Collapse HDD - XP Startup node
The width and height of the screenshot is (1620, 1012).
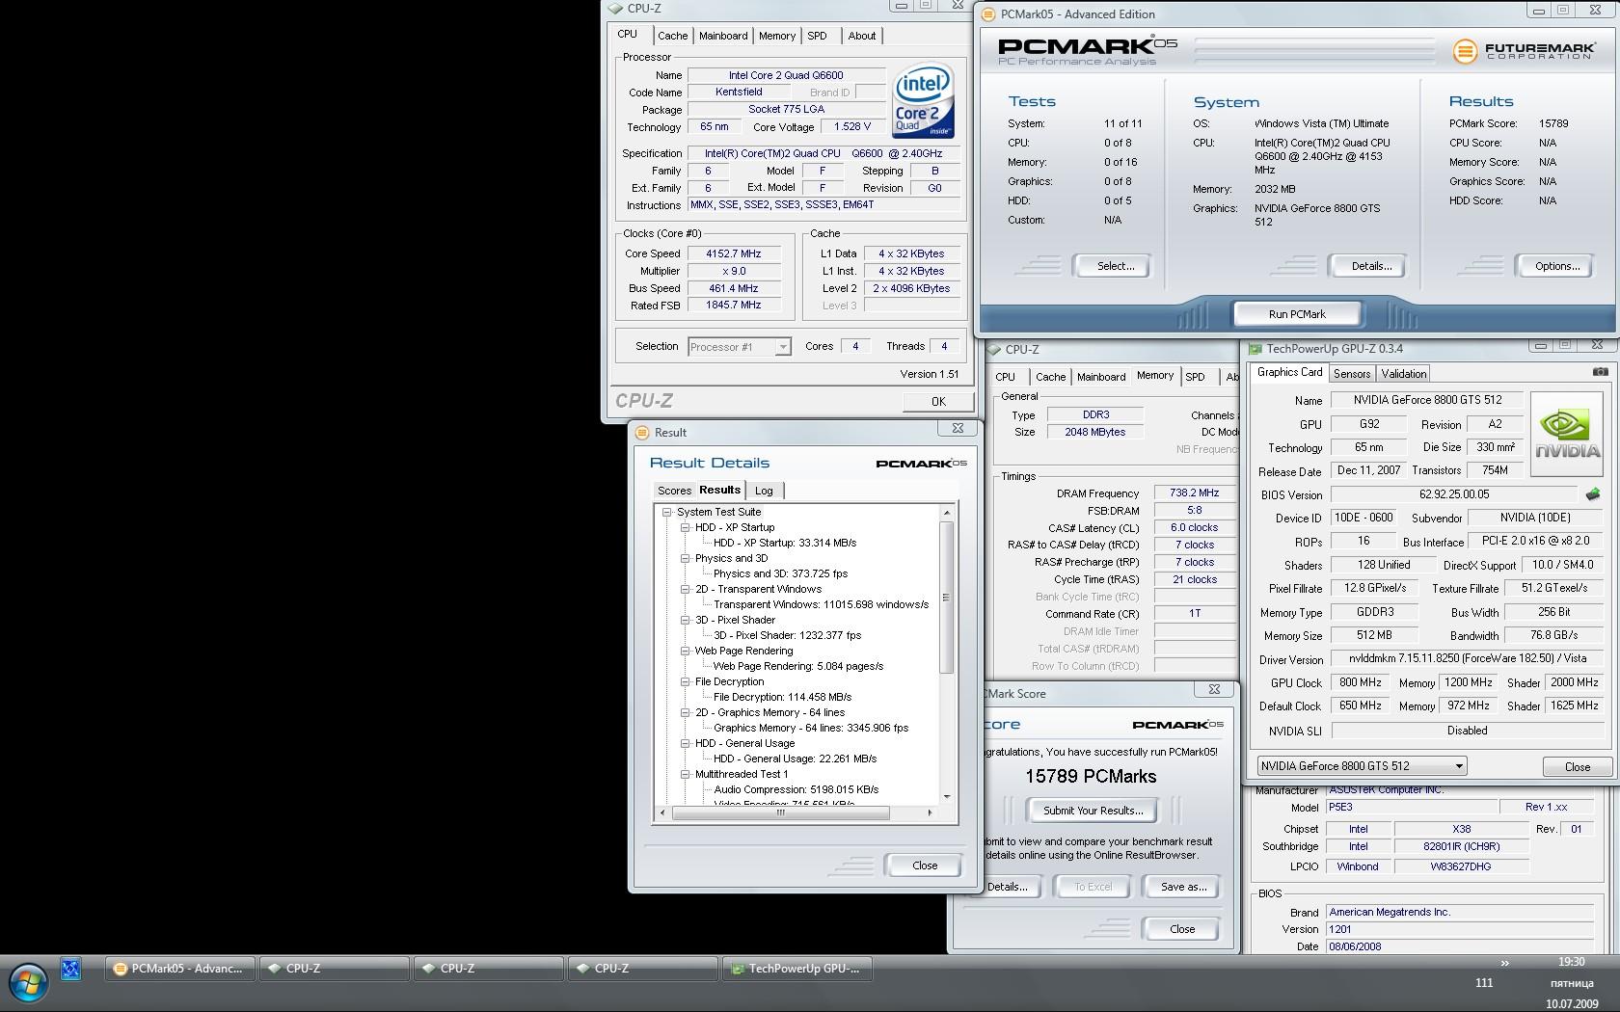[x=685, y=528]
